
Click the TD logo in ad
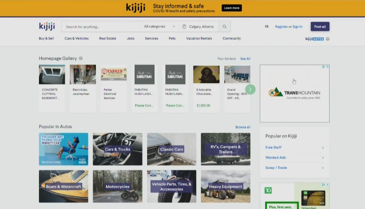pyautogui.click(x=268, y=190)
